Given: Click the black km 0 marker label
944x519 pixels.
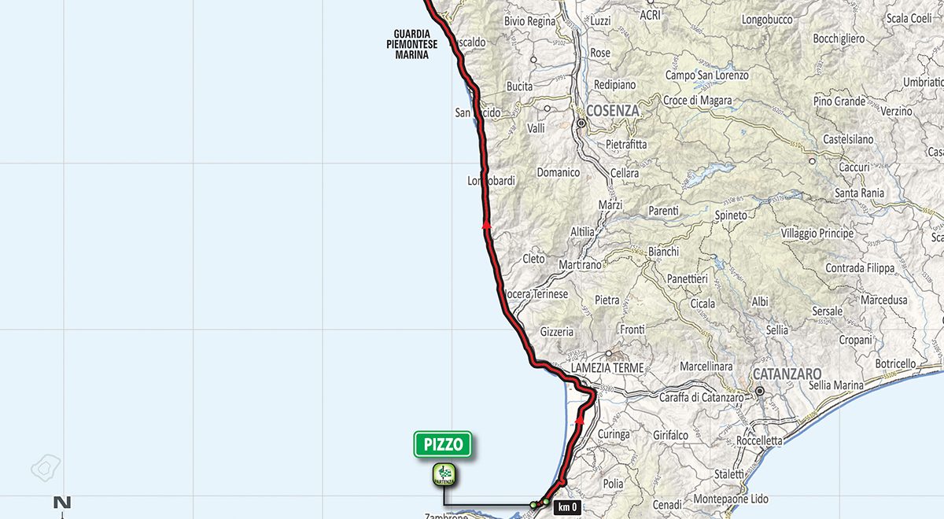Looking at the screenshot, I should (x=567, y=508).
